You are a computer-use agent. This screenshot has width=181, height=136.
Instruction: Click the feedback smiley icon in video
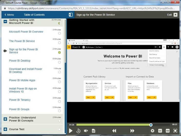tap(172, 47)
